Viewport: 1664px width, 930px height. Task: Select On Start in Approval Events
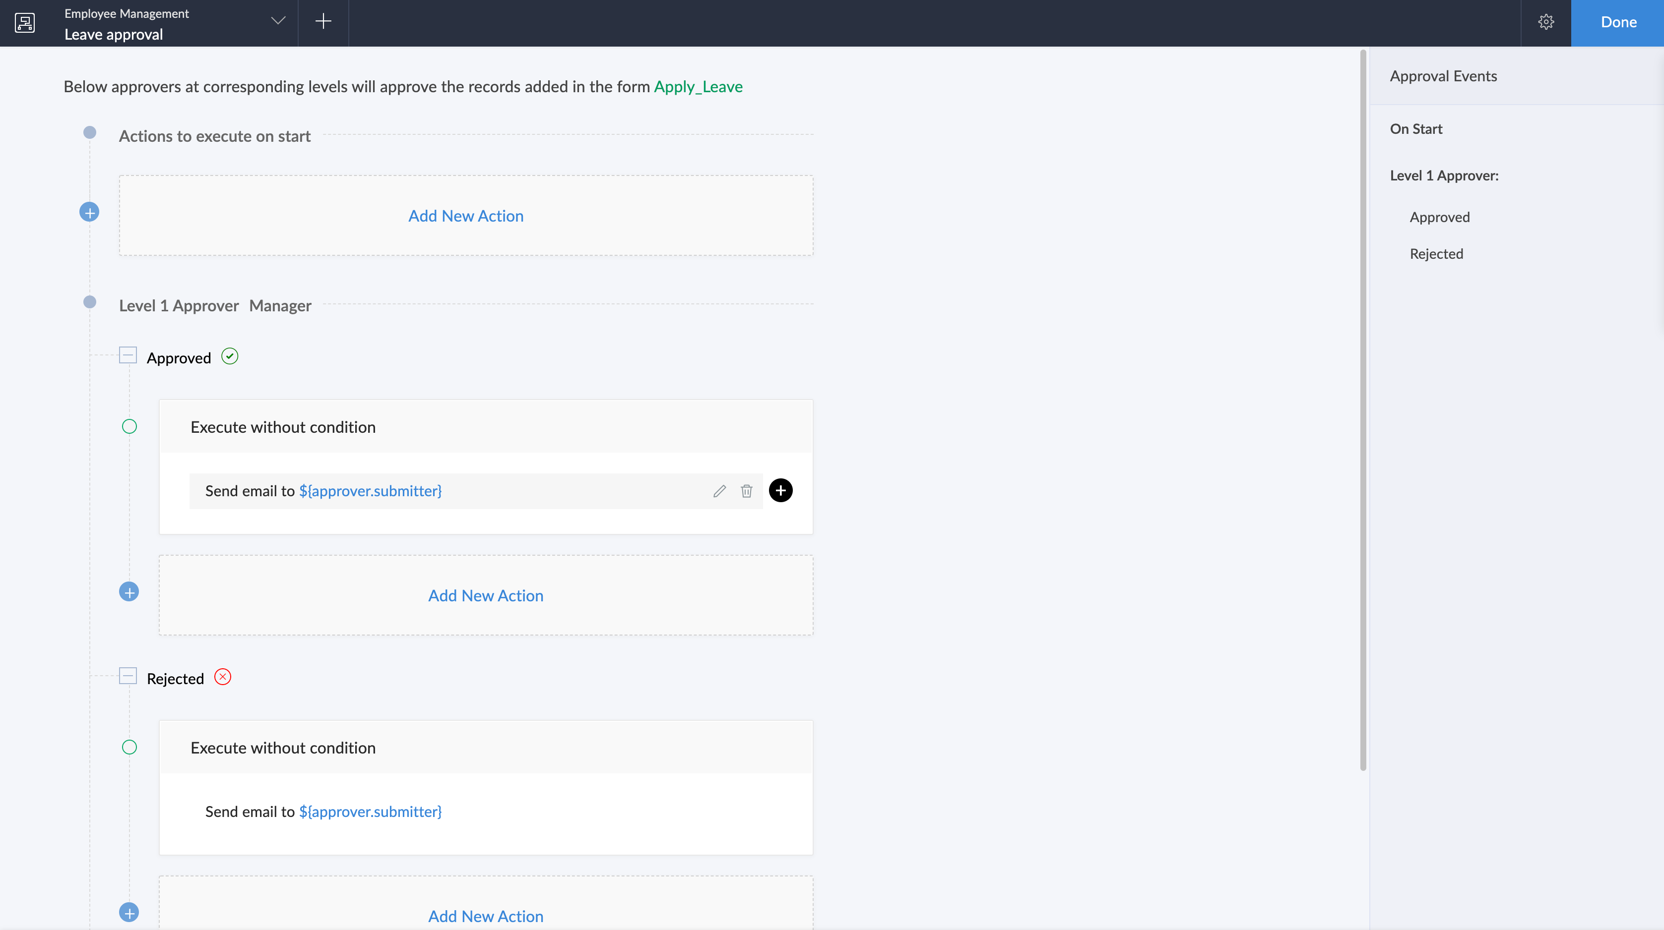(1416, 129)
